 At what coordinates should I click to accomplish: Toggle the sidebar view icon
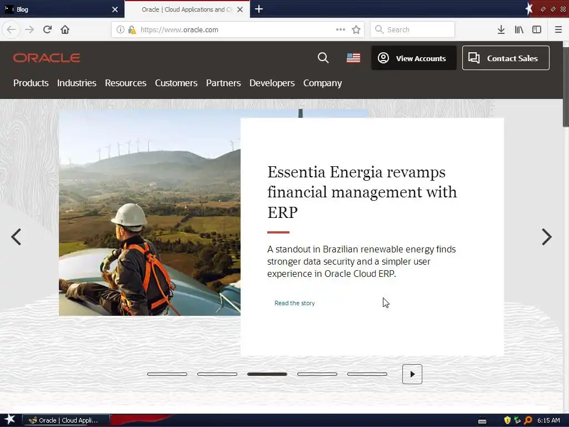click(x=537, y=29)
